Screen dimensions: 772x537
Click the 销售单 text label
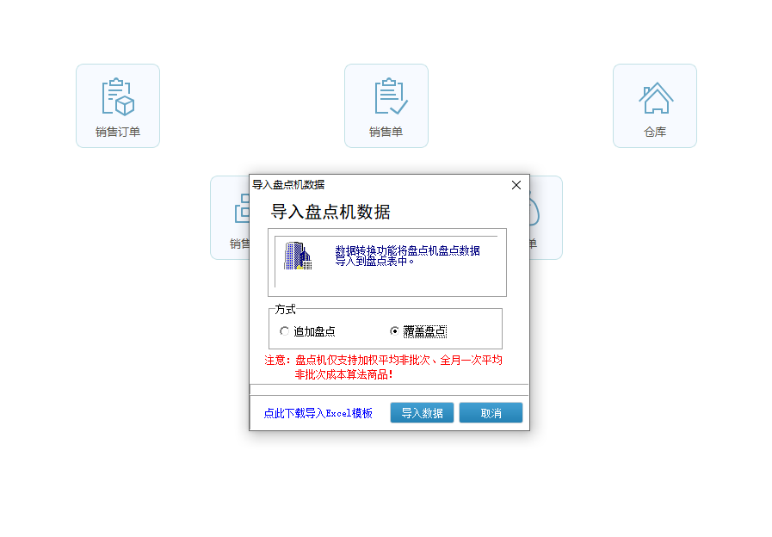(x=386, y=133)
